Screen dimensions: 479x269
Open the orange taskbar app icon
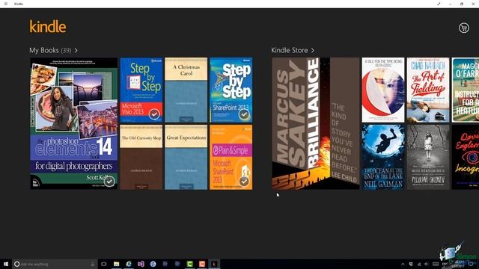(202, 264)
